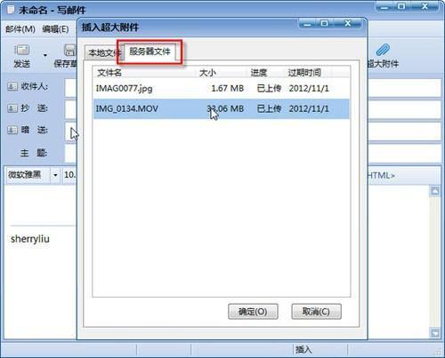Sort by 大小 column header
The width and height of the screenshot is (445, 358).
[x=207, y=73]
